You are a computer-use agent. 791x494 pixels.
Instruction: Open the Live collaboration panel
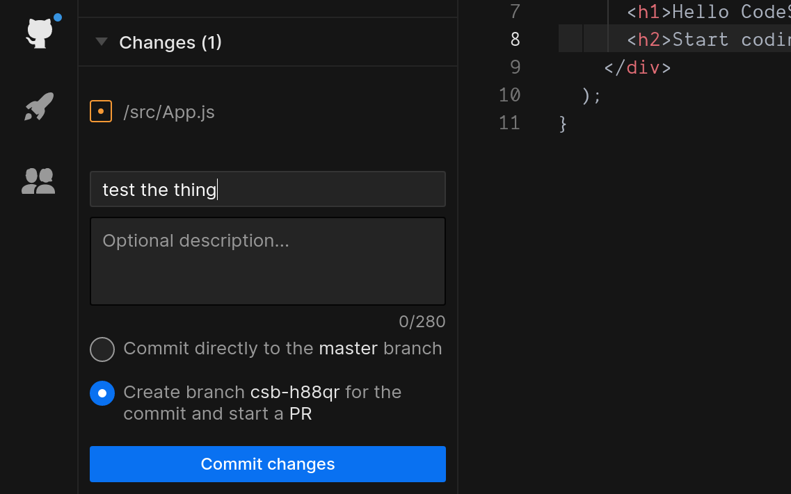(x=38, y=181)
